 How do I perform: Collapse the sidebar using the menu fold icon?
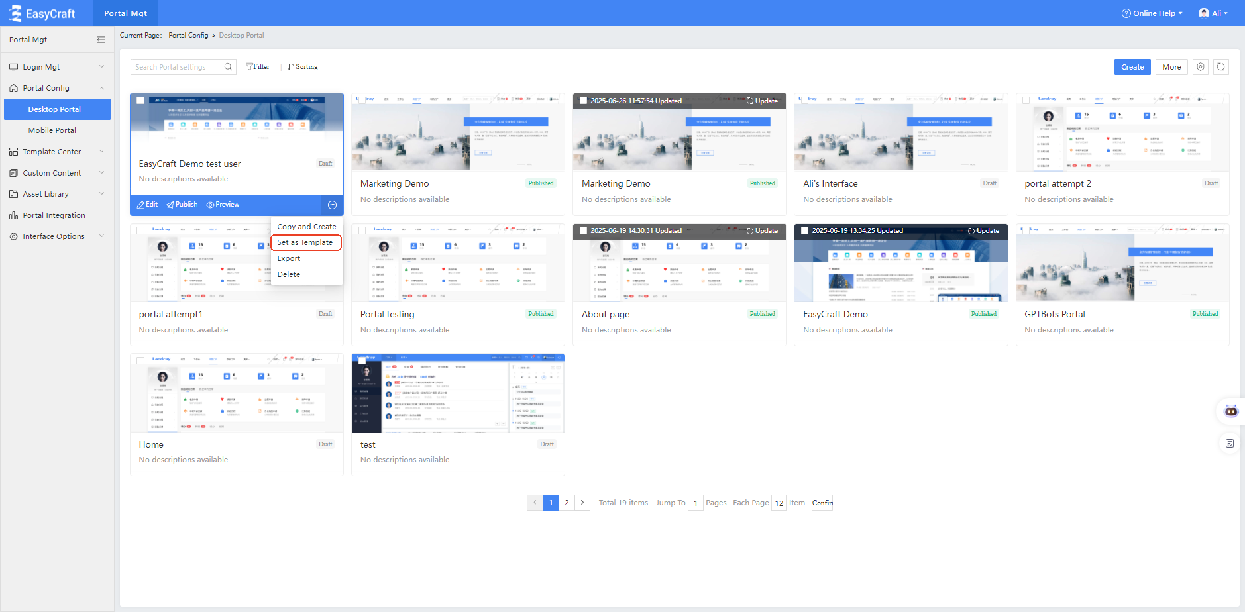(x=101, y=40)
